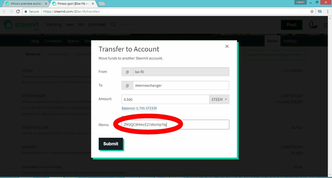
Task: Go forward in browser
Action: pos(11,11)
